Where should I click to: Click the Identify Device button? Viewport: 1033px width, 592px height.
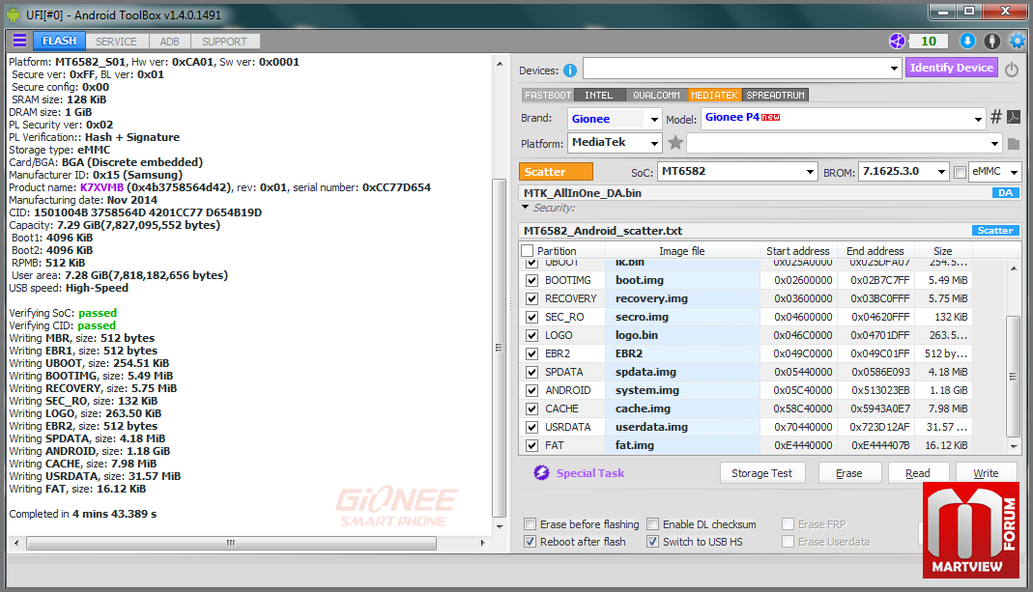(951, 68)
